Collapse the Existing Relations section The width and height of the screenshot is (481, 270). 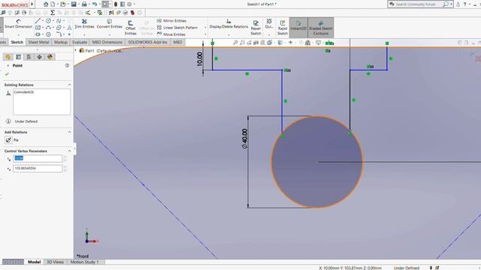(x=69, y=85)
